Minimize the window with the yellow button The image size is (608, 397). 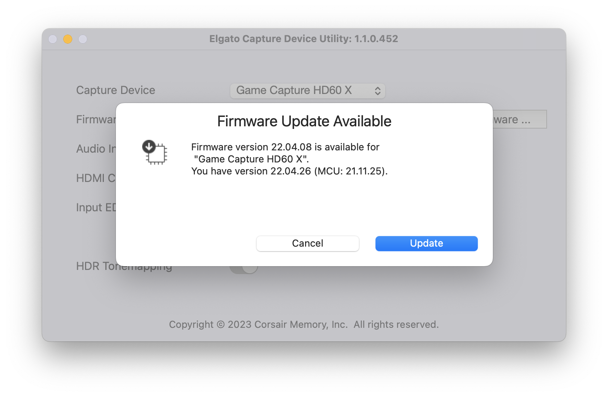coord(68,39)
